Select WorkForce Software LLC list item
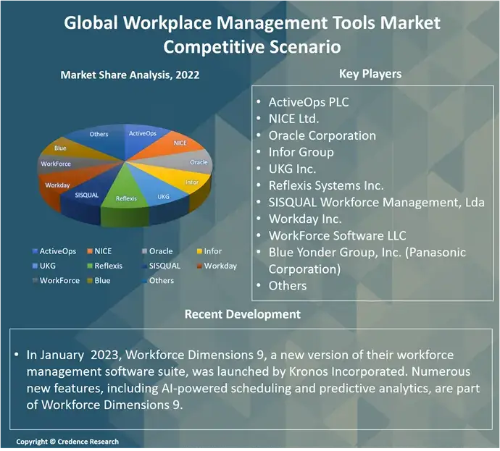The width and height of the screenshot is (500, 451). 337,235
